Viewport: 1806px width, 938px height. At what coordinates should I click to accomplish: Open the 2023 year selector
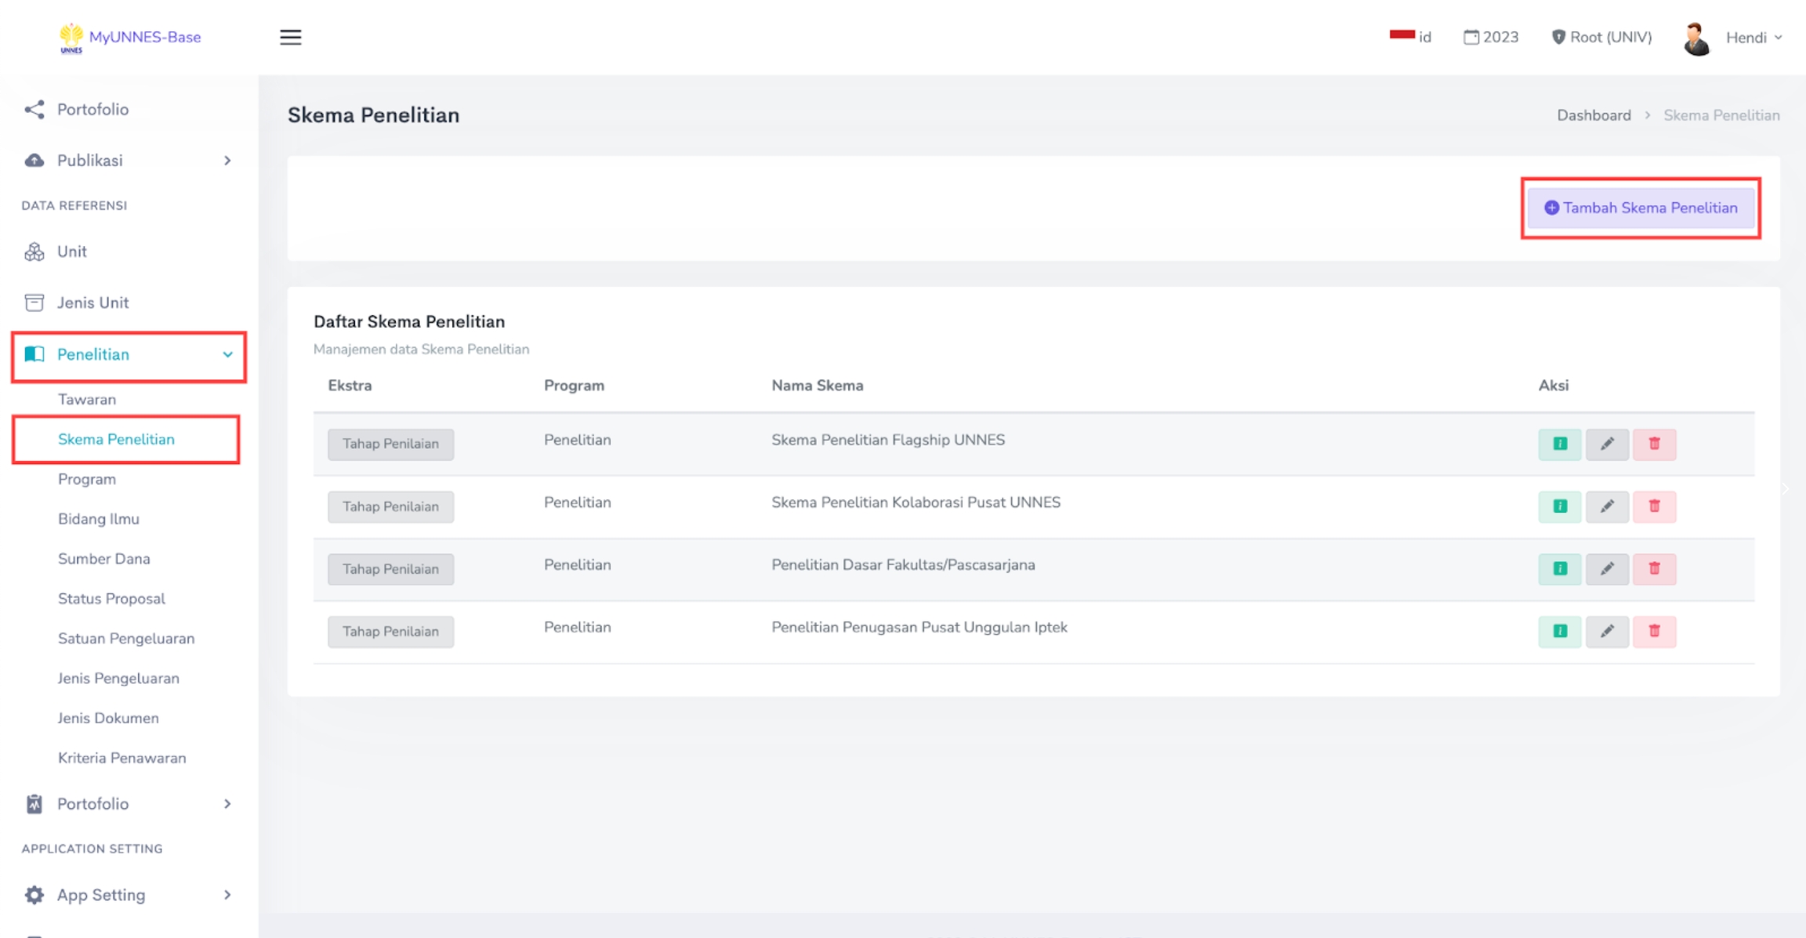tap(1490, 37)
